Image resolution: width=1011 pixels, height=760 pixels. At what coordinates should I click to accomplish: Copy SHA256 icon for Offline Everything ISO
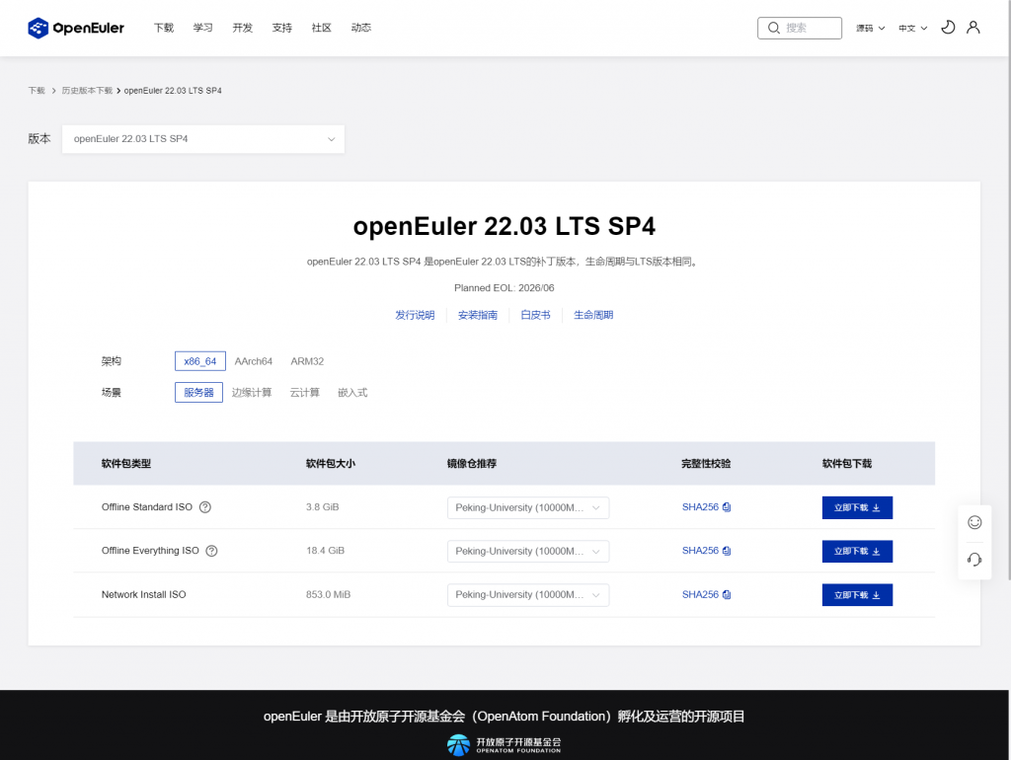click(727, 551)
